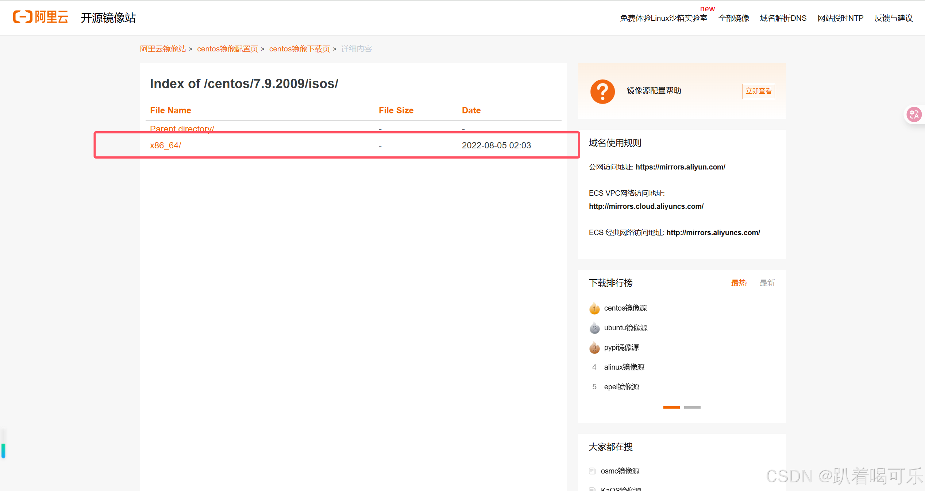The height and width of the screenshot is (491, 925).
Task: Click the date 2022-08-05 02:03
Action: (496, 145)
